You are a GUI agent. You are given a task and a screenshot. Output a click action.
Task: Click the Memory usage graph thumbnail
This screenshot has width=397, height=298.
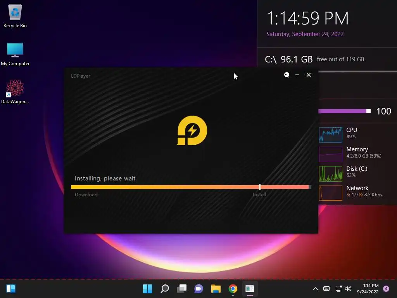(331, 154)
